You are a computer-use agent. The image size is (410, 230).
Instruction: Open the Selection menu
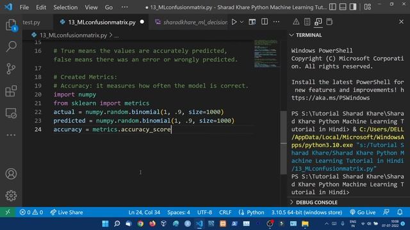click(x=65, y=7)
